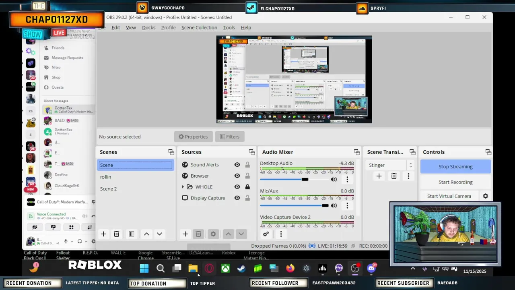The width and height of the screenshot is (515, 290).
Task: Open Firefox from the taskbar
Action: tap(290, 268)
